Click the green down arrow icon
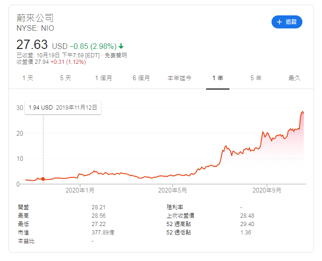 point(121,46)
